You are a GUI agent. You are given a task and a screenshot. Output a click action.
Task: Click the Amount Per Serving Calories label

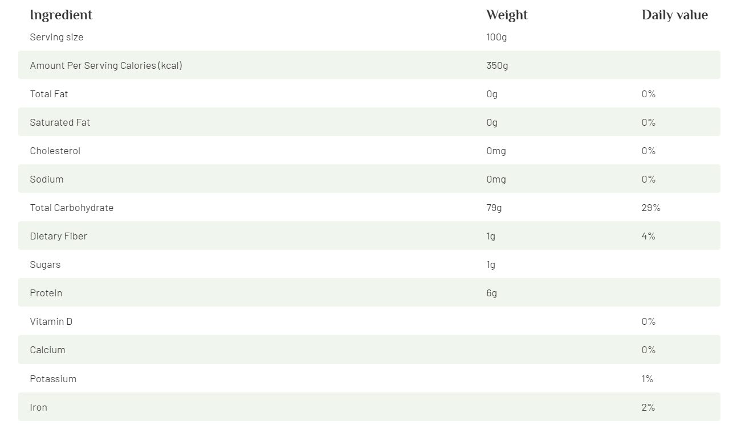pos(106,65)
